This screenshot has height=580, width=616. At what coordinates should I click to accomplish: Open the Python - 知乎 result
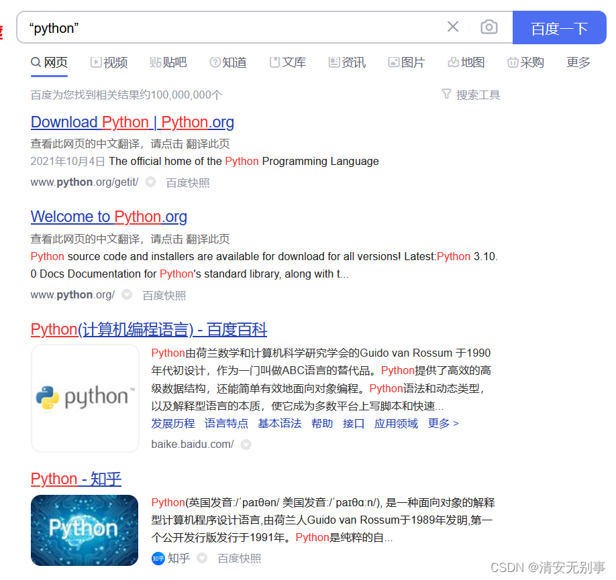(x=76, y=479)
